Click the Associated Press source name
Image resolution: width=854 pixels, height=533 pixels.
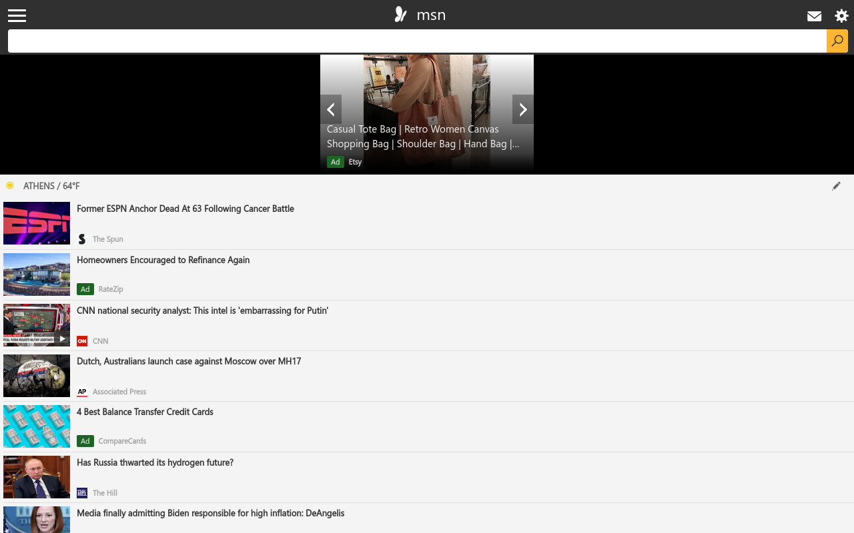pos(119,392)
